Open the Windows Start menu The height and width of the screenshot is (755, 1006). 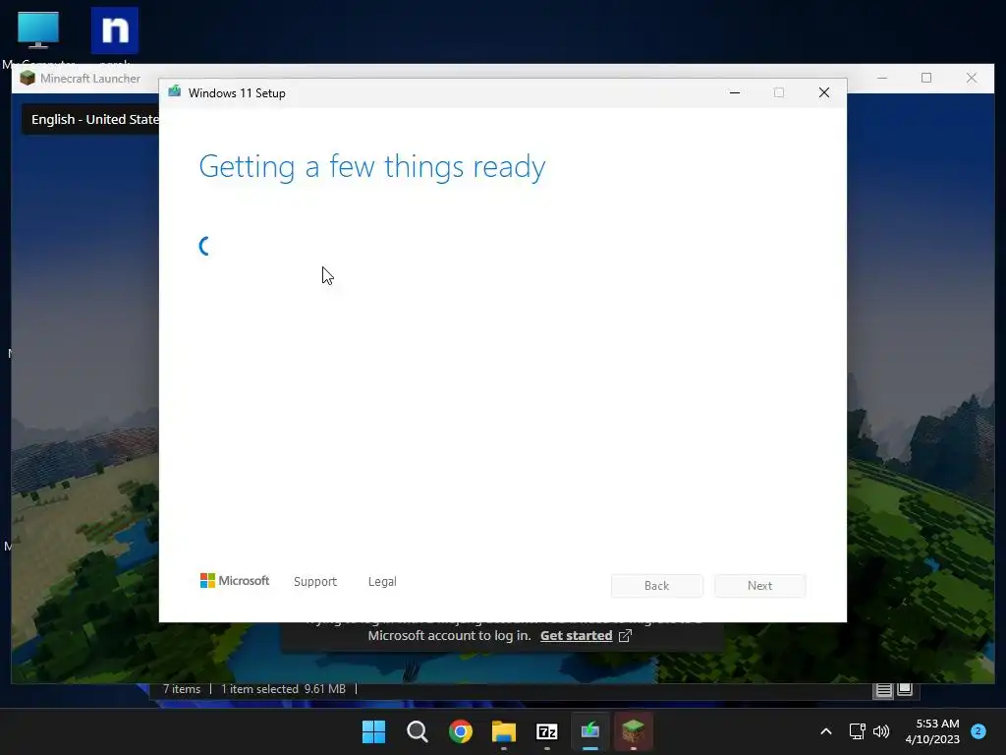tap(373, 731)
